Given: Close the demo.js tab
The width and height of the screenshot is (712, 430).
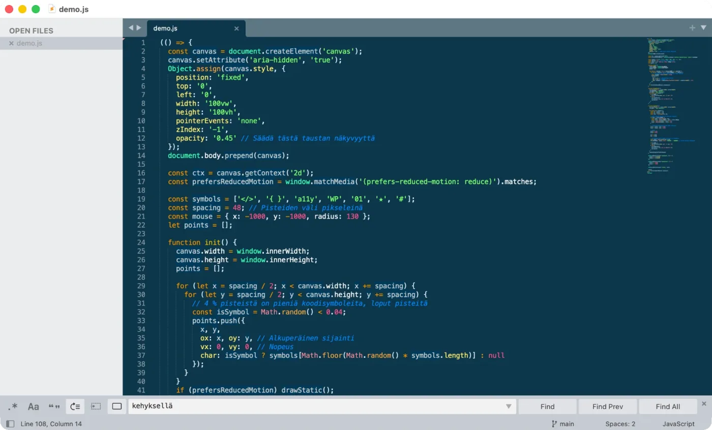Looking at the screenshot, I should click(236, 28).
